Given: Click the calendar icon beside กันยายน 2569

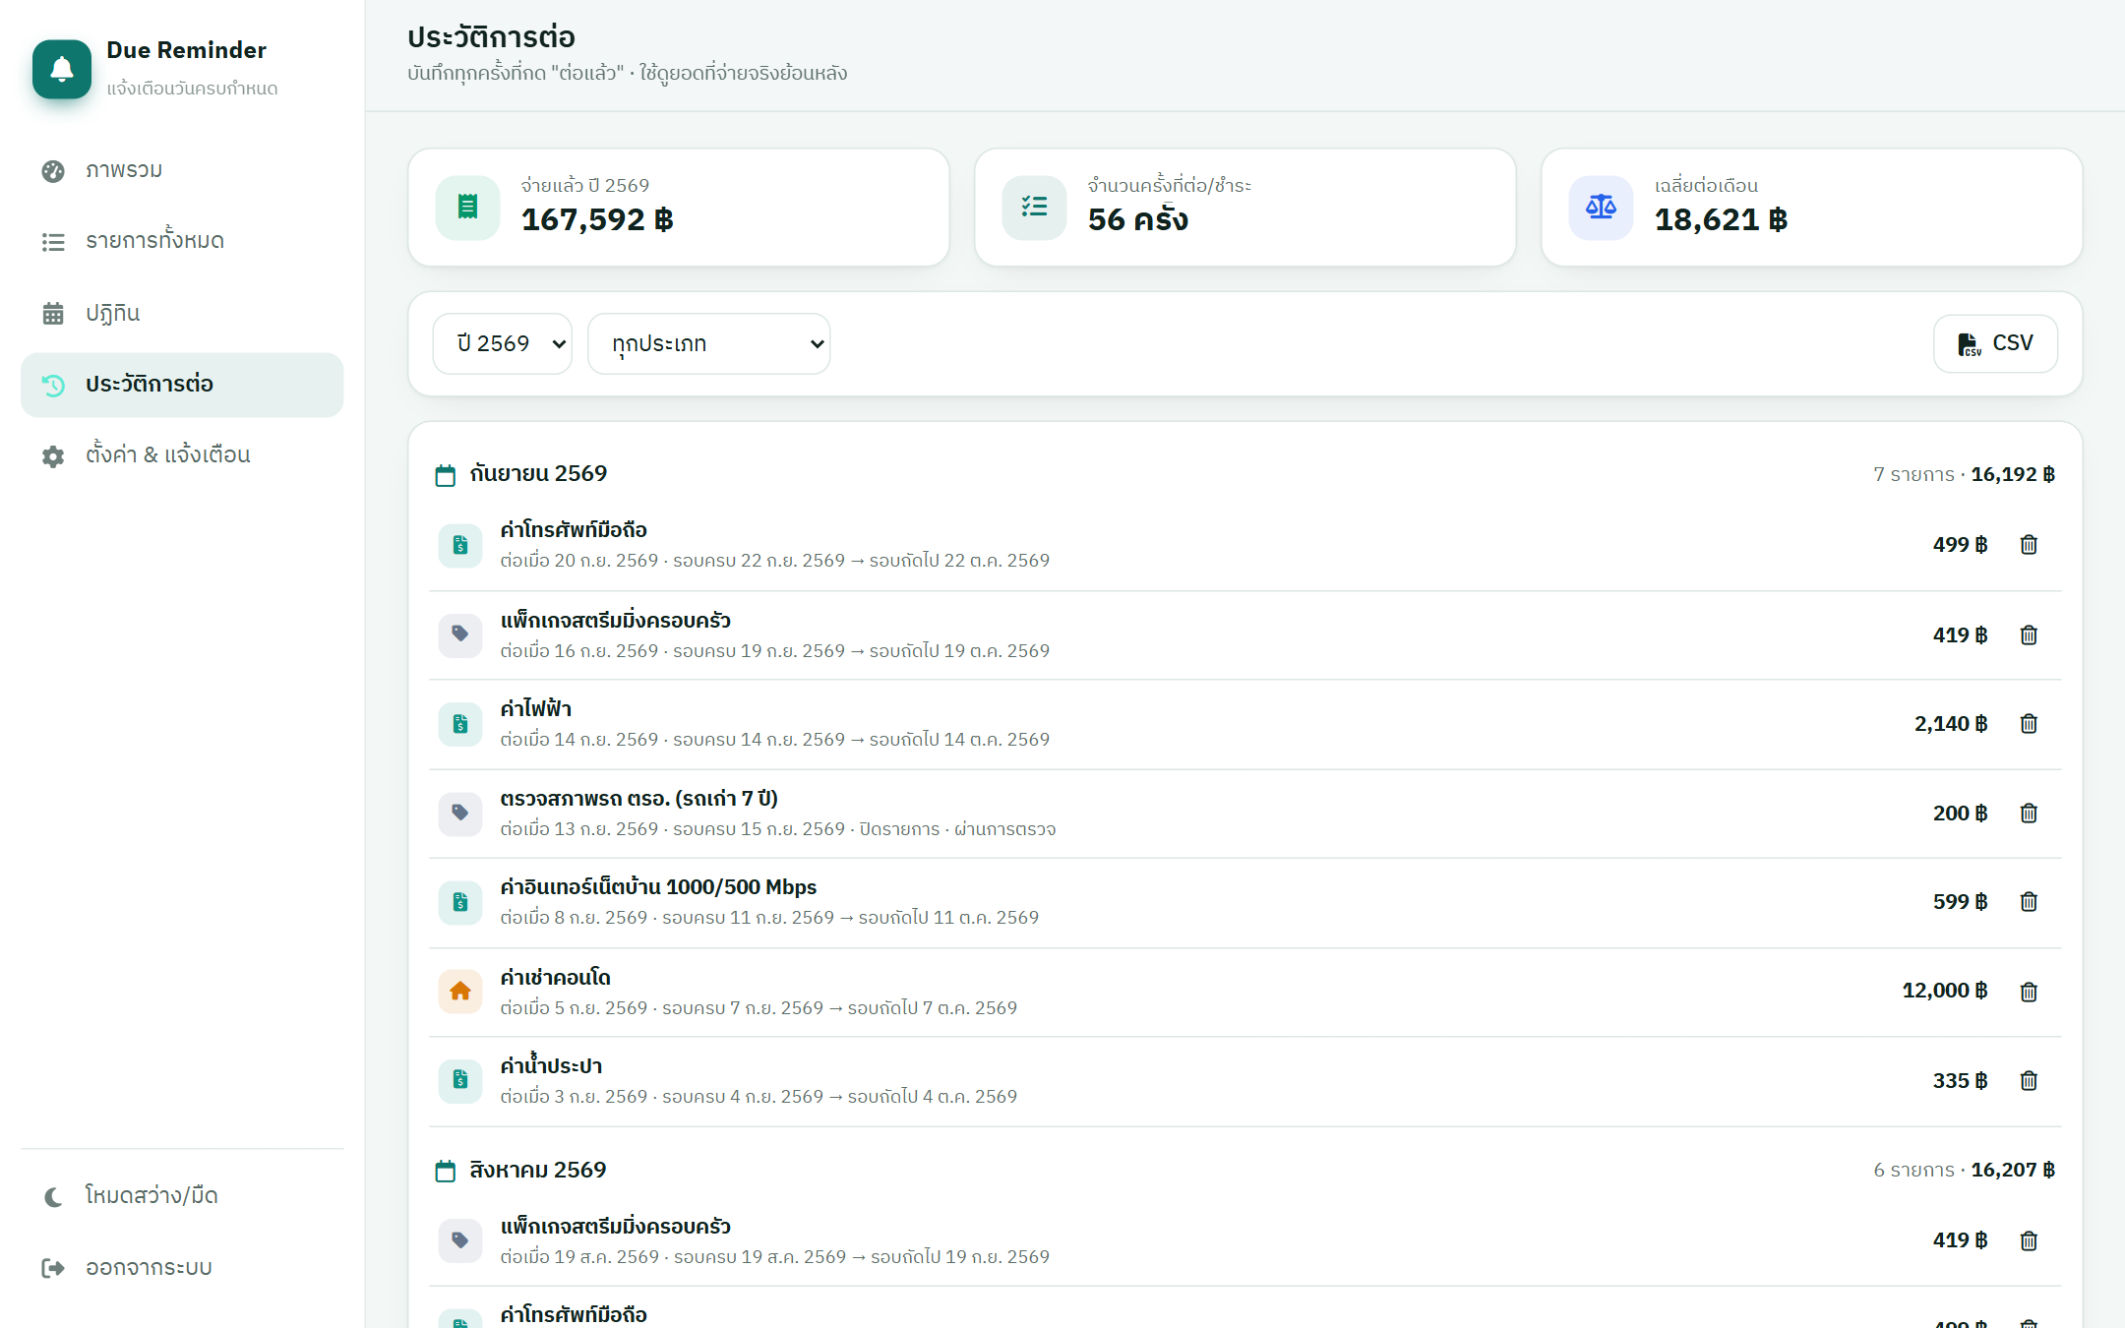Looking at the screenshot, I should (446, 475).
